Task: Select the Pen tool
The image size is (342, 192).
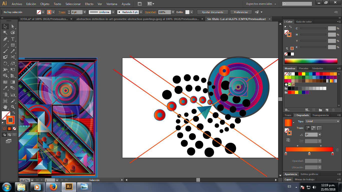Action: coord(5,39)
